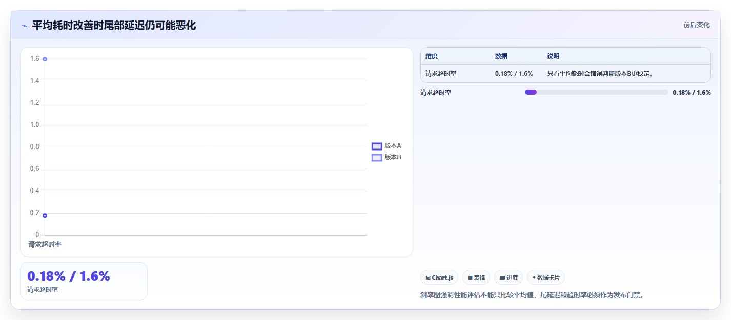
Task: Select the 版本B data point at 1.6
Action: coord(45,59)
